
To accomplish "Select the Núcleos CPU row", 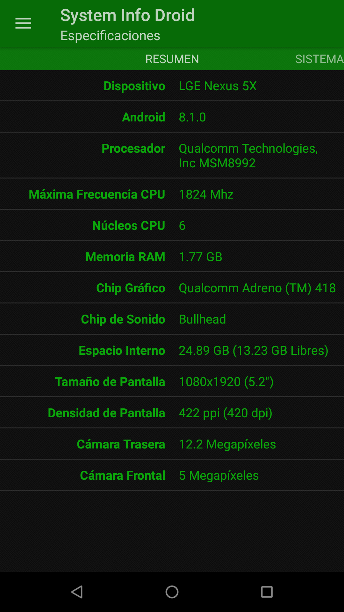I will click(x=172, y=225).
